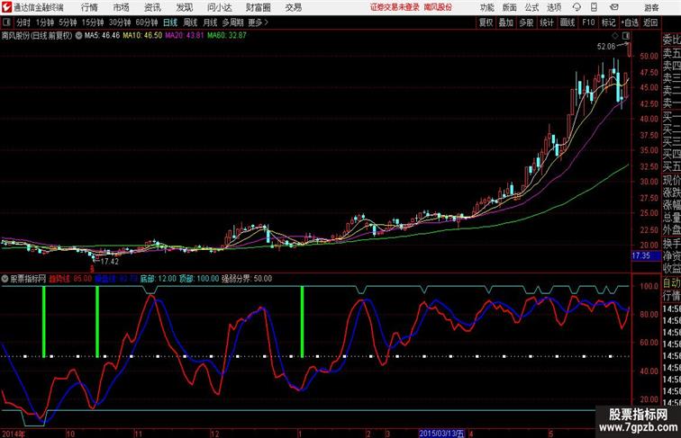The width and height of the screenshot is (681, 438).
Task: Click the MA20: 43.81 value label
Action: tap(184, 36)
